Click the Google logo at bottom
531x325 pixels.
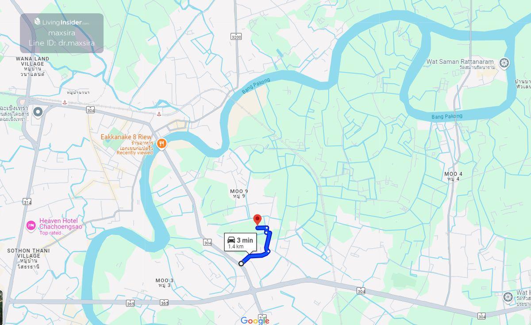point(255,320)
